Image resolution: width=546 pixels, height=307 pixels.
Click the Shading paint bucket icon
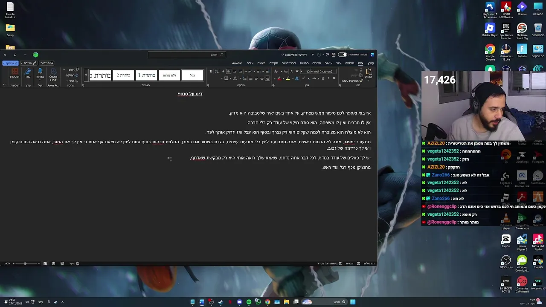click(x=235, y=78)
